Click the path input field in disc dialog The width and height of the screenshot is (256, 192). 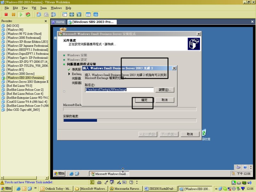tap(119, 90)
